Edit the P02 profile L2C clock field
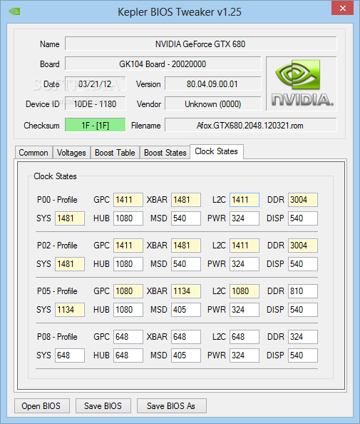 coord(245,246)
